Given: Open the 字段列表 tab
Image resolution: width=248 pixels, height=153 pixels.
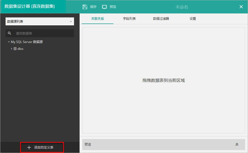Looking at the screenshot, I should coord(129,19).
